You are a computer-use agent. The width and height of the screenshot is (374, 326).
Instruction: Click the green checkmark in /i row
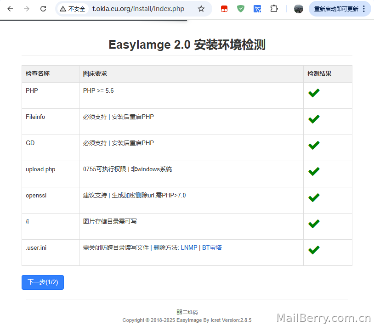tap(314, 224)
